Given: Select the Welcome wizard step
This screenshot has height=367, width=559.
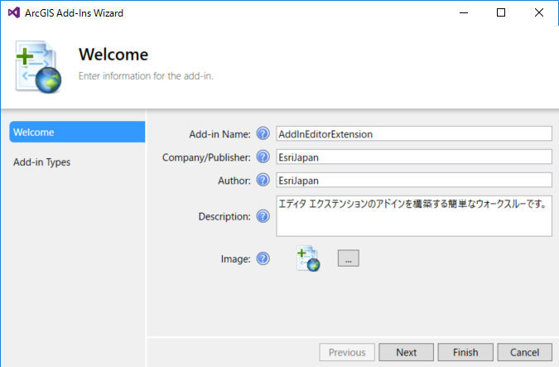Looking at the screenshot, I should coord(77,132).
